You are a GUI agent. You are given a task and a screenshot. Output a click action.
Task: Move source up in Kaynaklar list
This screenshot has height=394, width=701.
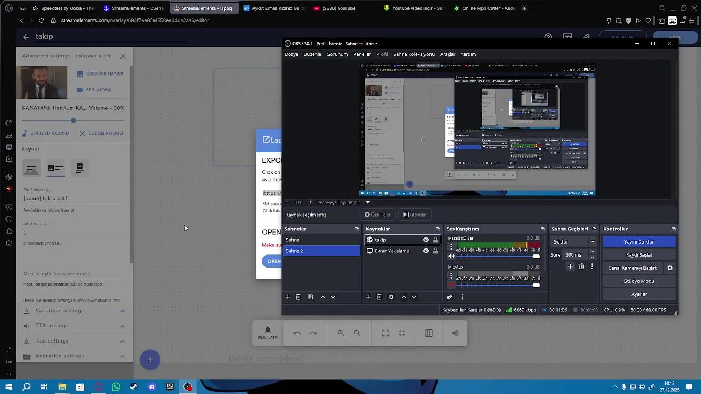(x=404, y=297)
